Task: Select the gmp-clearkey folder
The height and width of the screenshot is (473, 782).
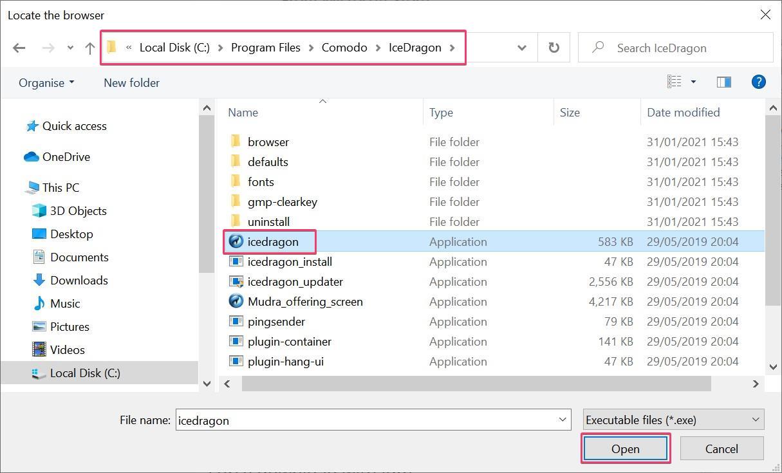Action: (x=283, y=201)
